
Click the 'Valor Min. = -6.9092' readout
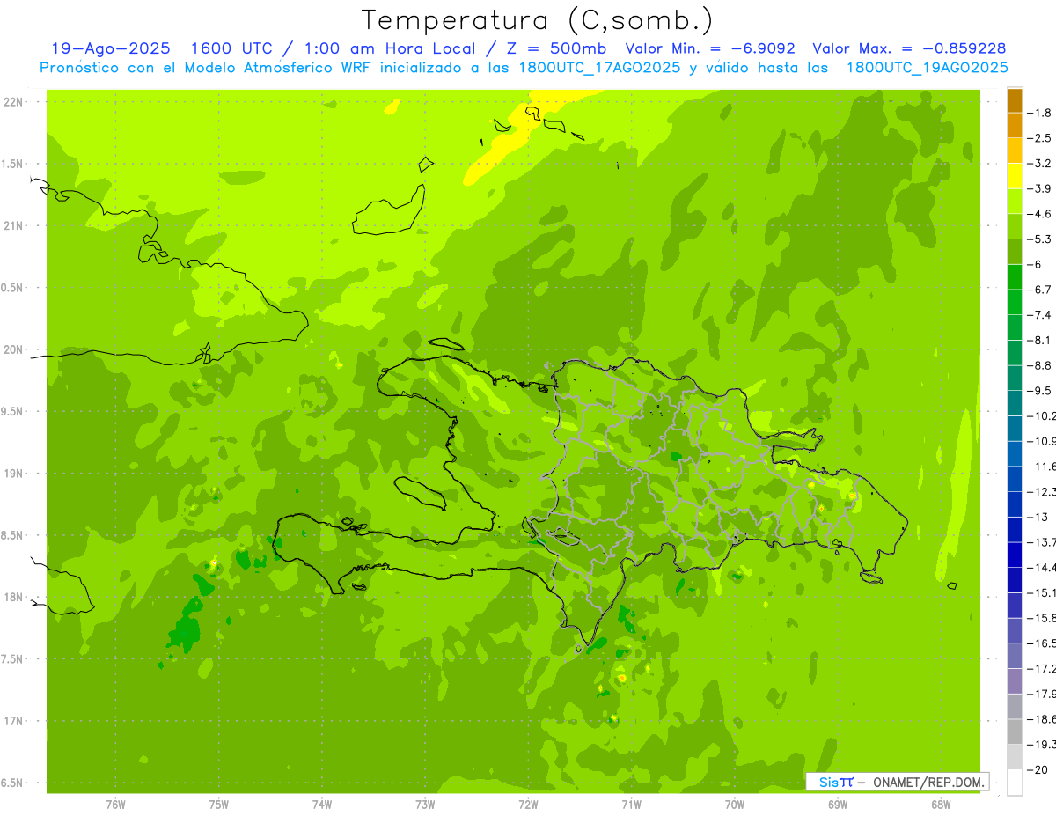tap(711, 48)
